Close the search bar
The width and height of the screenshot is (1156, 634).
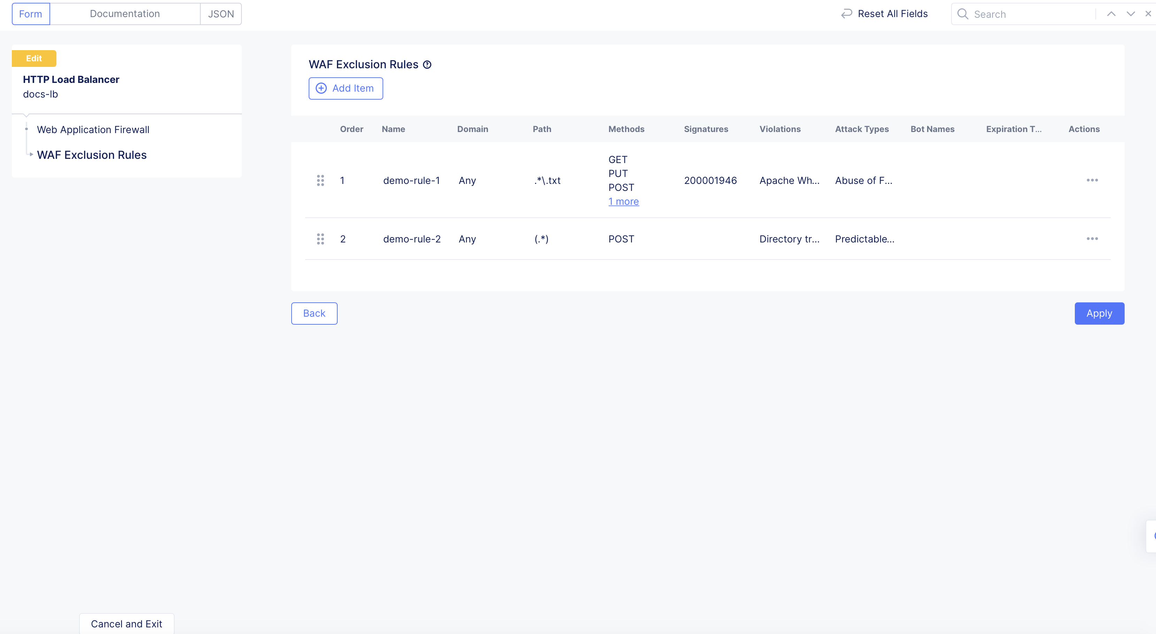click(1148, 14)
